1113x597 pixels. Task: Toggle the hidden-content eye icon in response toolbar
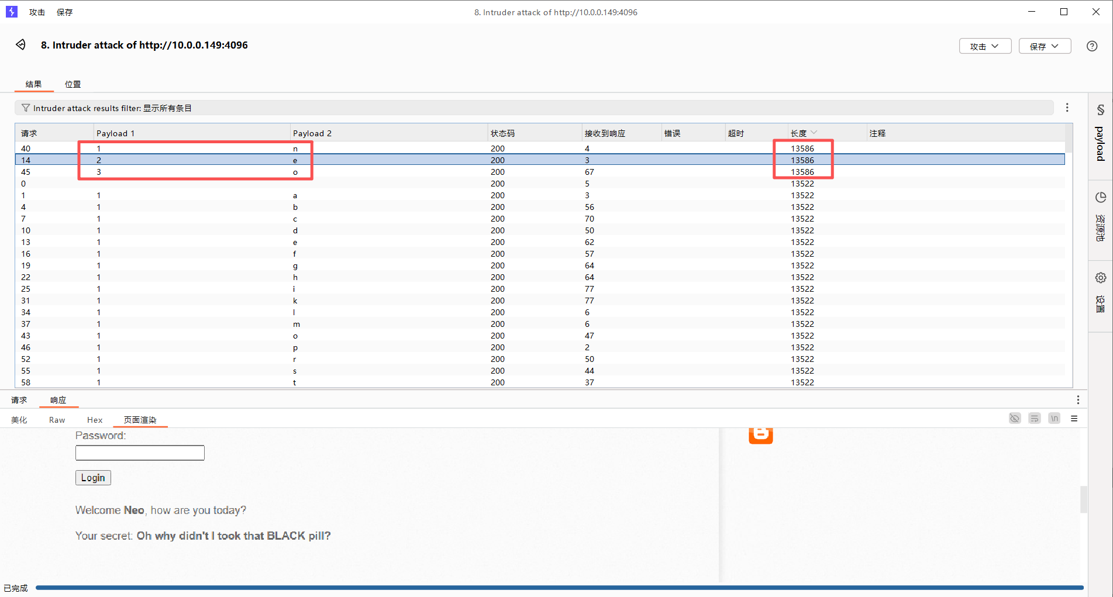coord(1015,419)
